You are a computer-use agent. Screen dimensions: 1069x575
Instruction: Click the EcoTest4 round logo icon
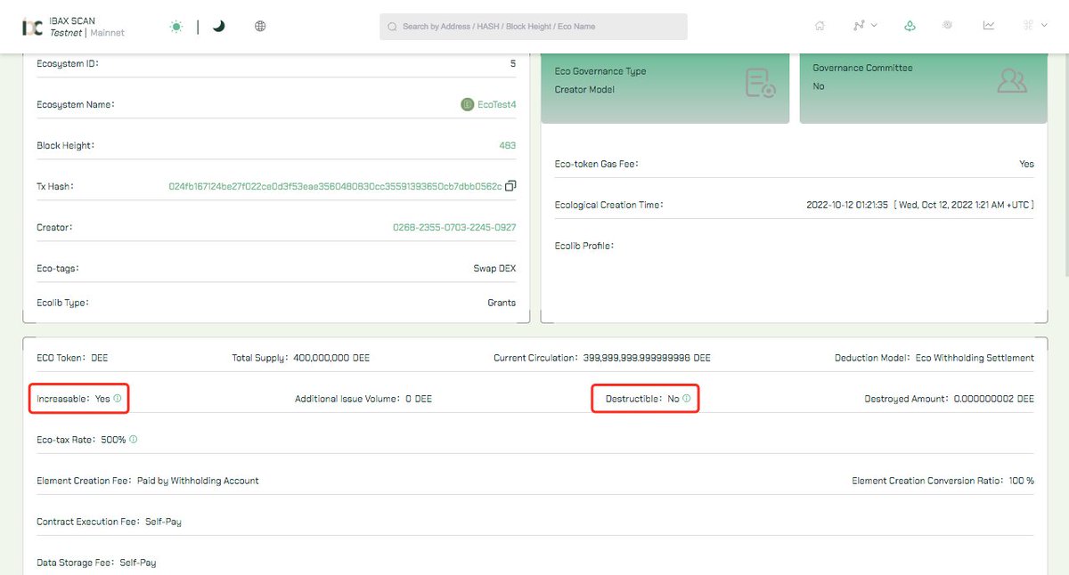(467, 105)
